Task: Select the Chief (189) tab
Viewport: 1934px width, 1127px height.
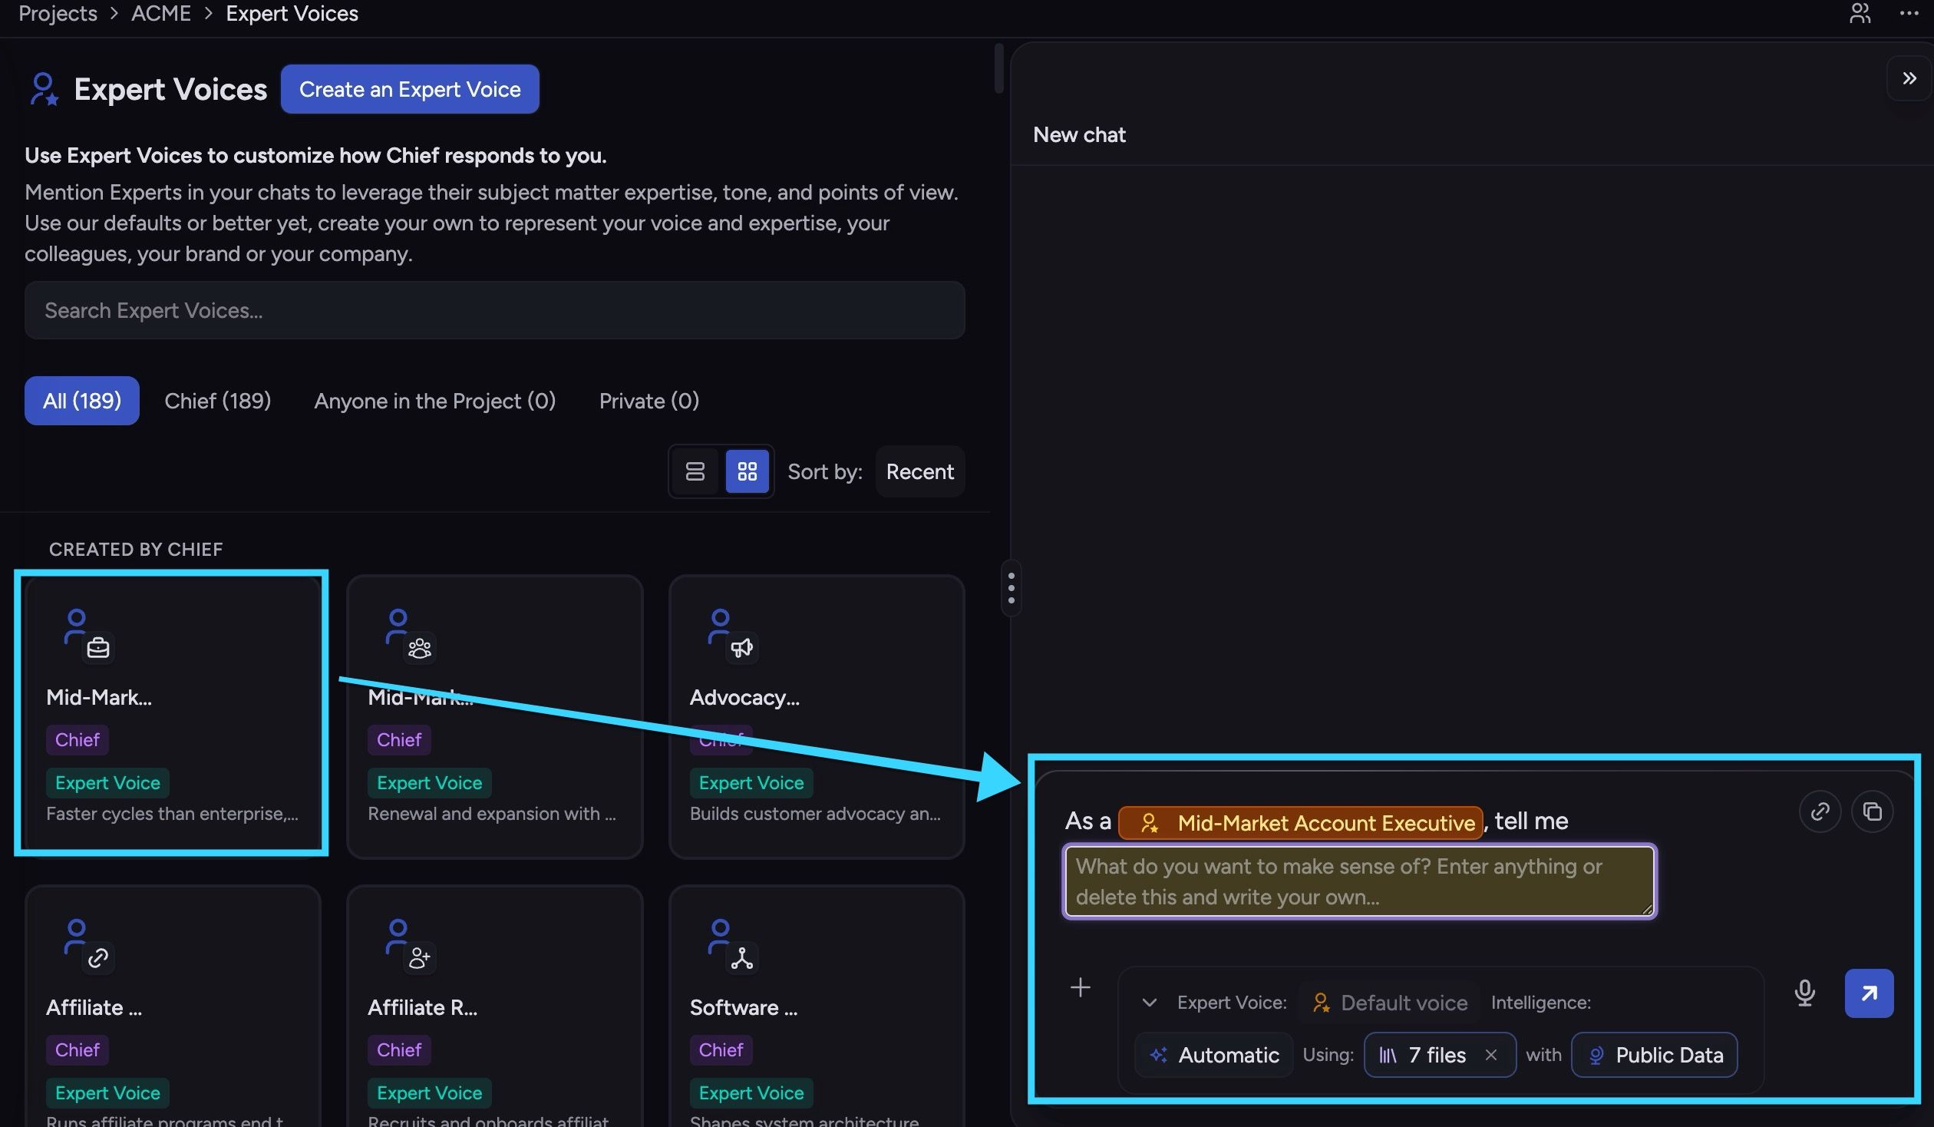Action: (x=217, y=401)
